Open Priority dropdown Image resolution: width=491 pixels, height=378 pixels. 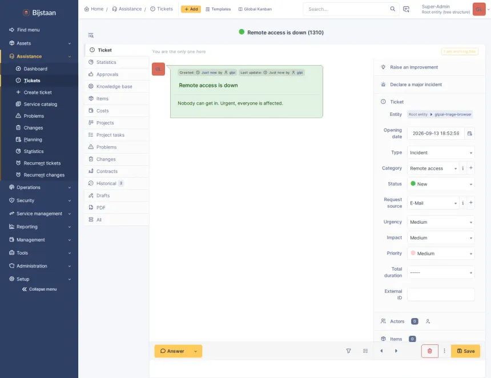(x=441, y=254)
